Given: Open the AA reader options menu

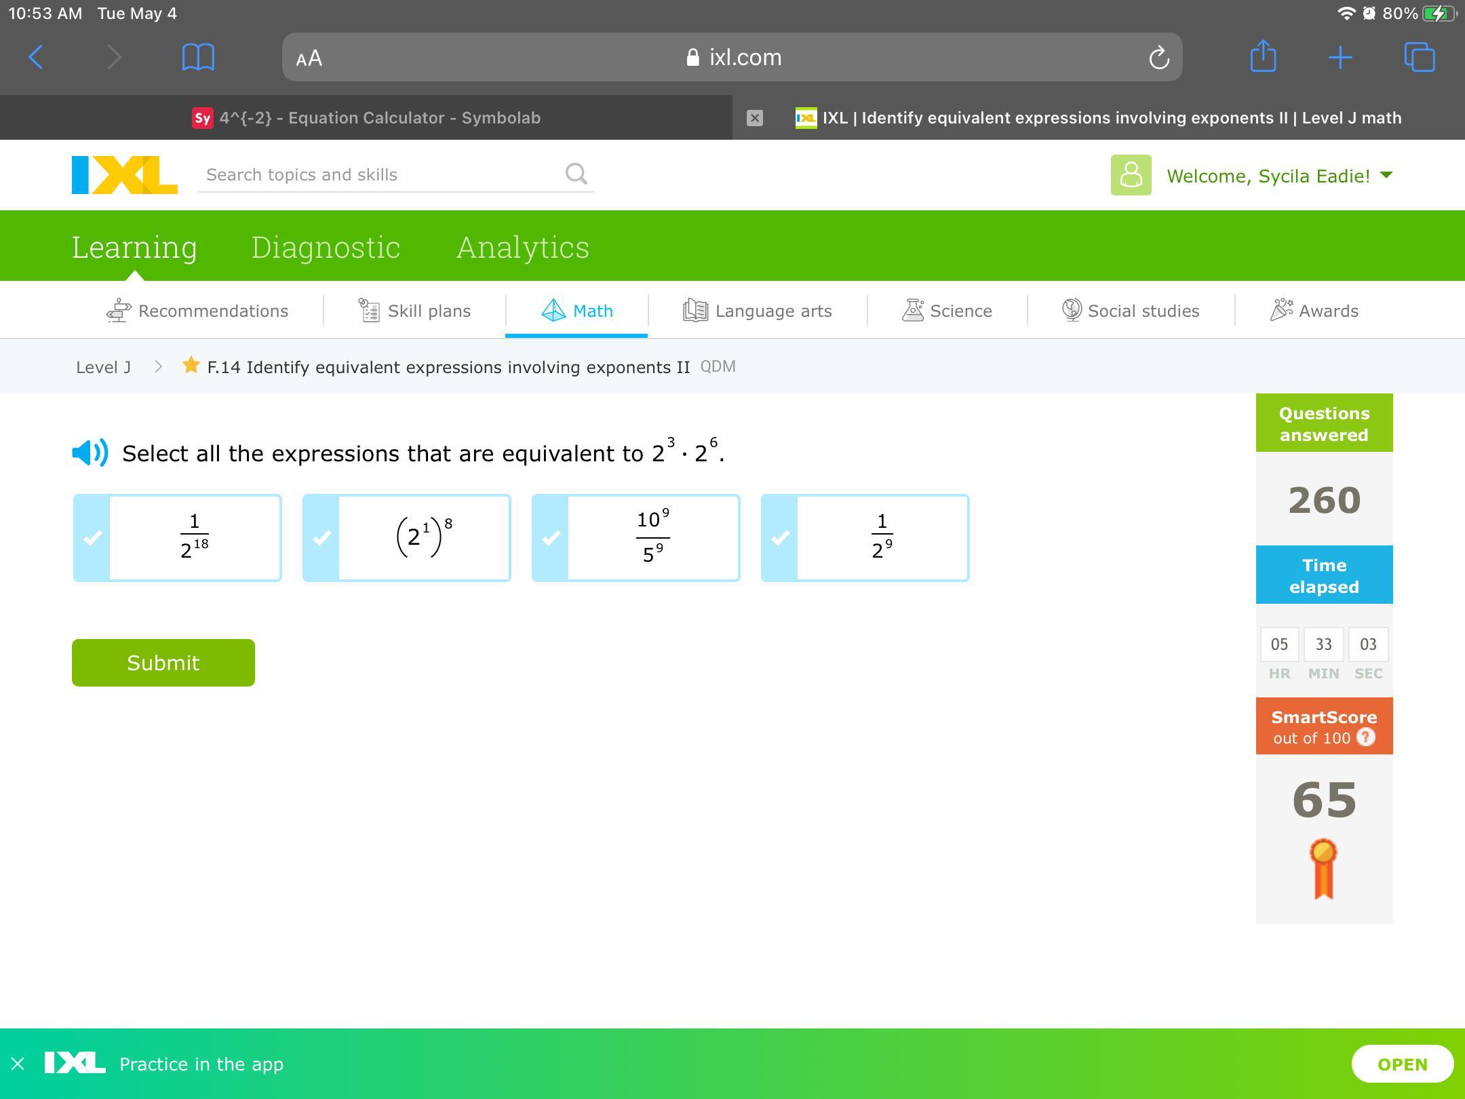Looking at the screenshot, I should (x=309, y=58).
